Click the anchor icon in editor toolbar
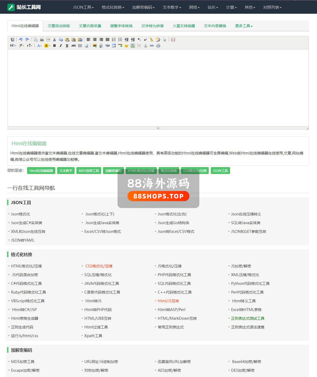 pos(145,46)
